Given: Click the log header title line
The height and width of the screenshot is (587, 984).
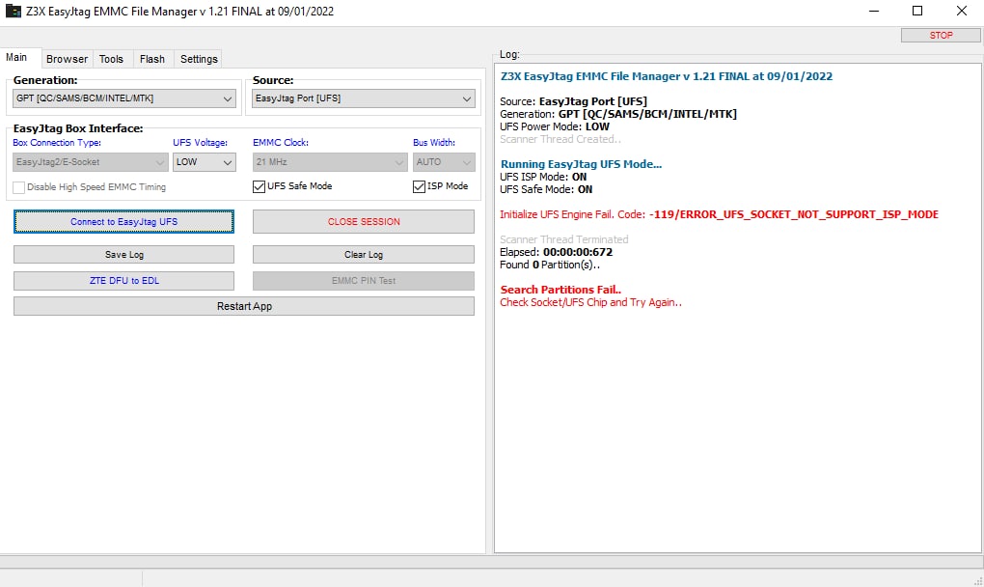Looking at the screenshot, I should (x=667, y=76).
